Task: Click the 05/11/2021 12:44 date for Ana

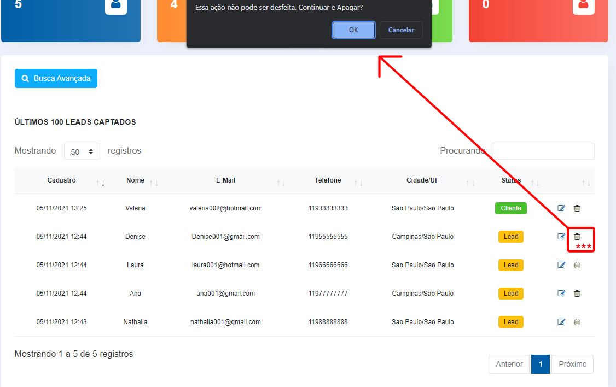Action: pyautogui.click(x=62, y=293)
